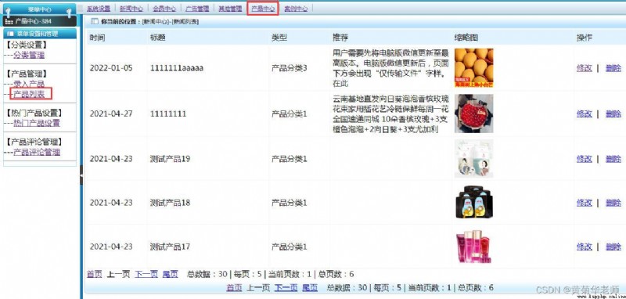Click 删除 for 测试产品18
626x299 pixels.
[x=613, y=203]
